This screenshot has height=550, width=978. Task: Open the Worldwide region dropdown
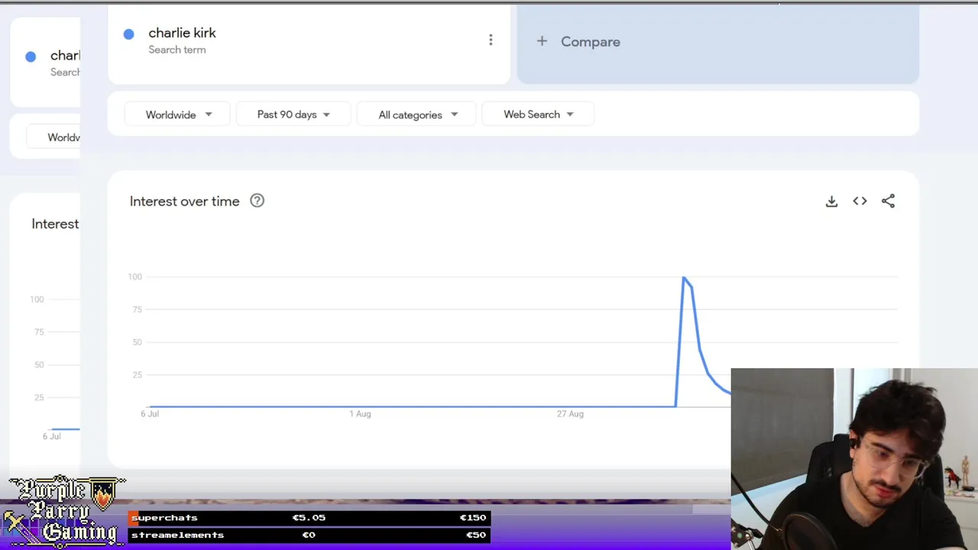click(178, 115)
